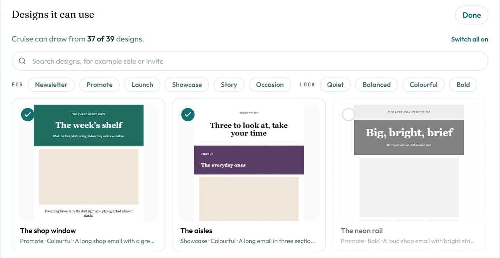Apply the Bold look filter
500x258 pixels.
[x=463, y=85]
